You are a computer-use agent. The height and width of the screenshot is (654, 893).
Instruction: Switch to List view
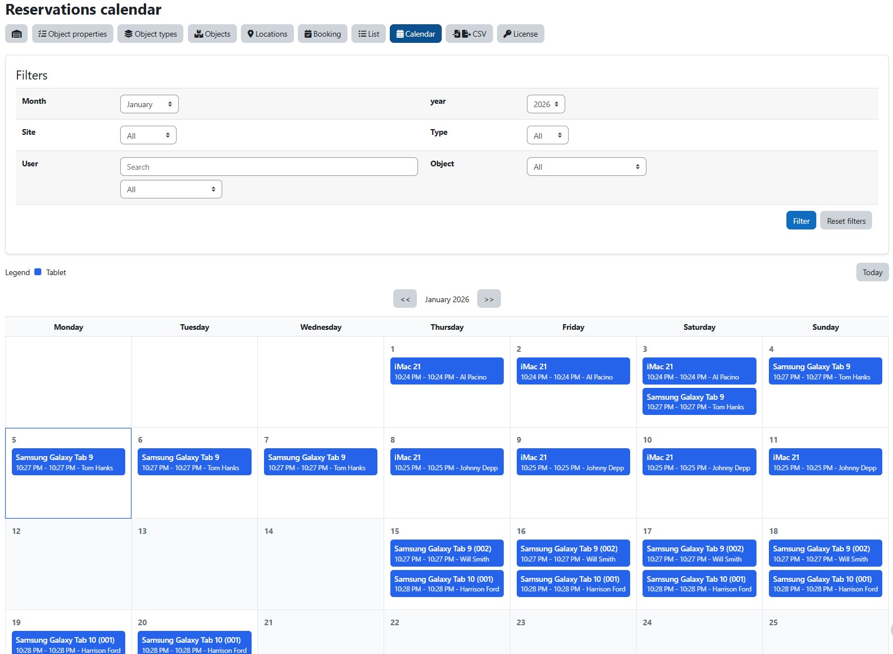[x=368, y=34]
